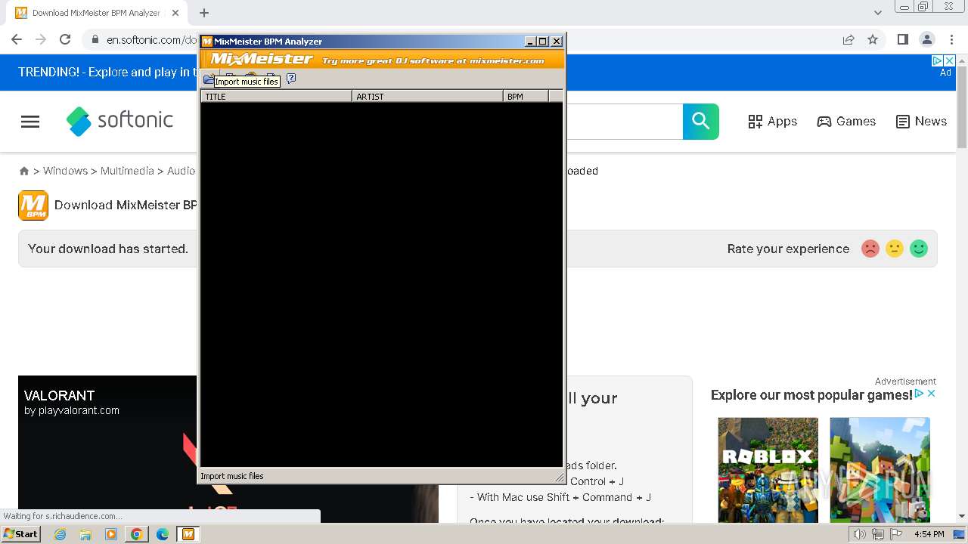Open Windows Media Player from the taskbar

click(111, 534)
